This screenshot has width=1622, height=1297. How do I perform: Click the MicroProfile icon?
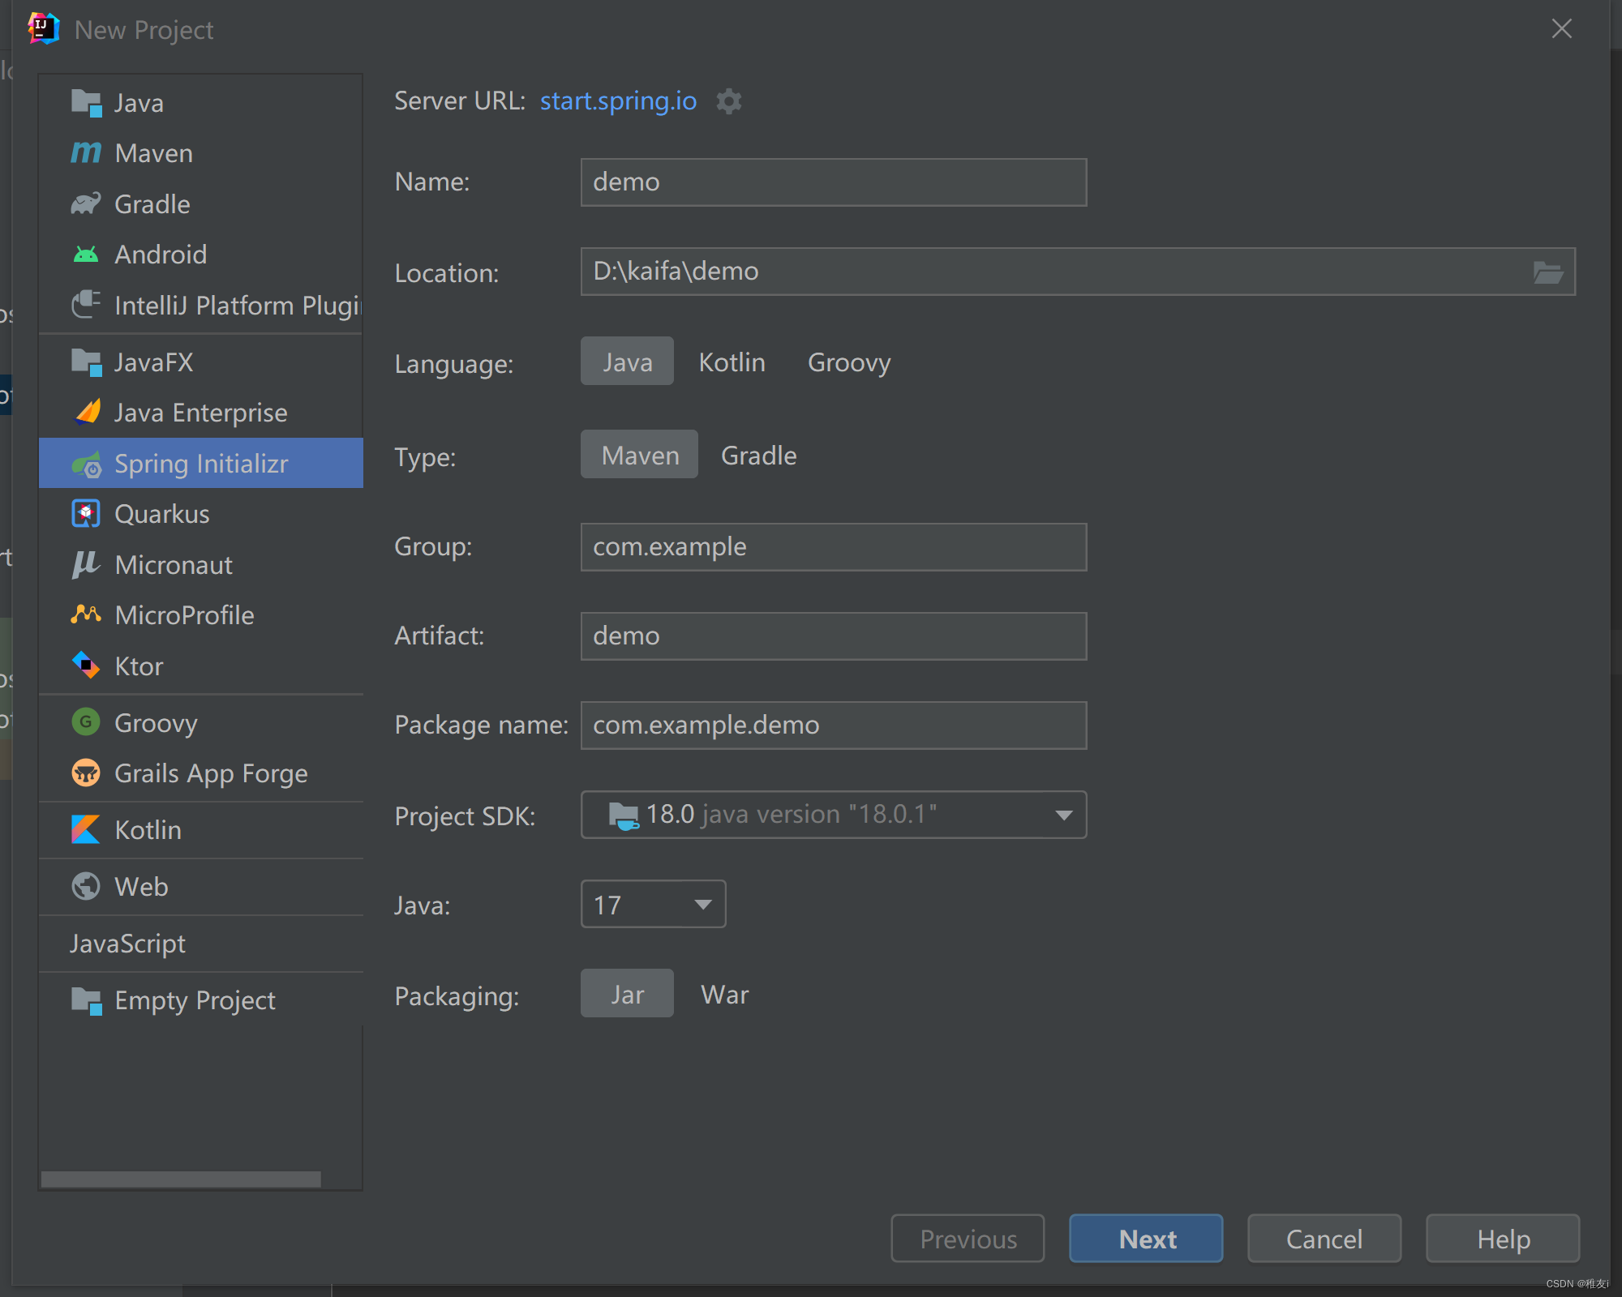click(86, 614)
